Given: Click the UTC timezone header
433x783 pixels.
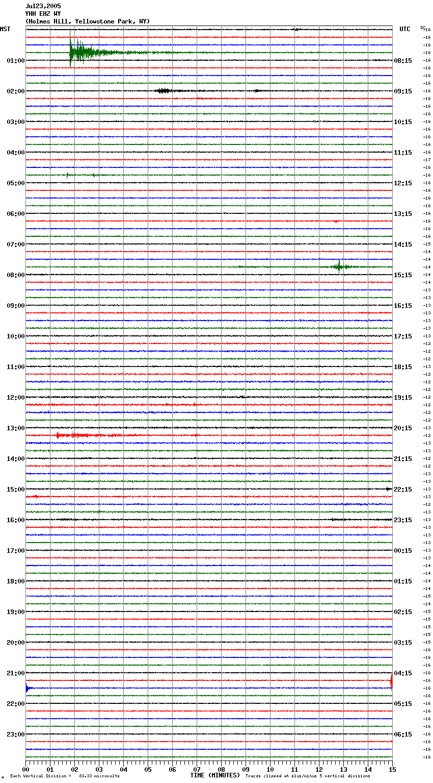Looking at the screenshot, I should (405, 29).
